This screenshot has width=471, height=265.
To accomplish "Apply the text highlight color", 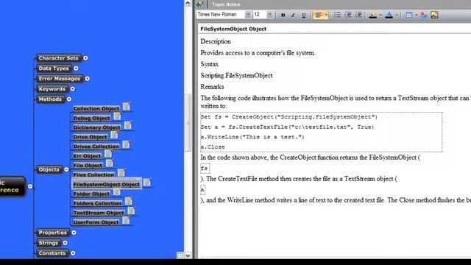I will (373, 15).
